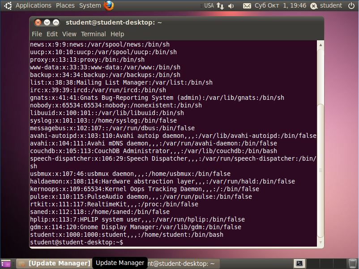The width and height of the screenshot is (359, 269).
Task: Select the terminal workspace in the switcher
Action: click(300, 264)
